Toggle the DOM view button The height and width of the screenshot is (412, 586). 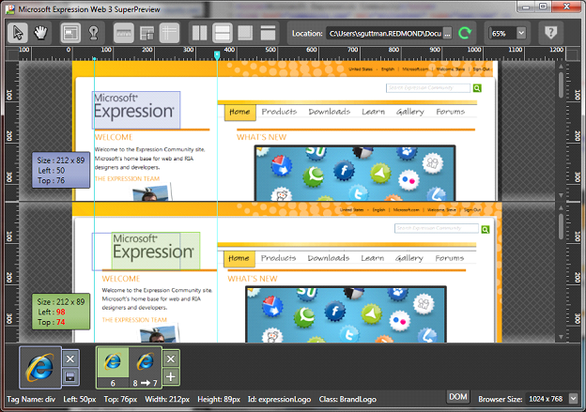coord(458,397)
